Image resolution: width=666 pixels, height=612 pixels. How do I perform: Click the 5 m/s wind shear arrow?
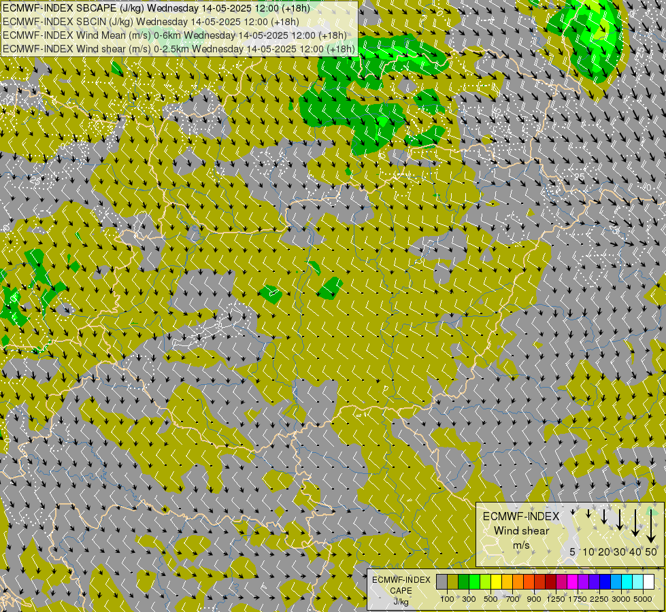(x=573, y=512)
